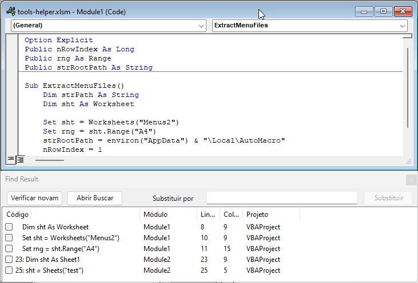Click 'Public nRowIndex As Long' code line
Screen dimensions: 418x283
click(x=79, y=49)
